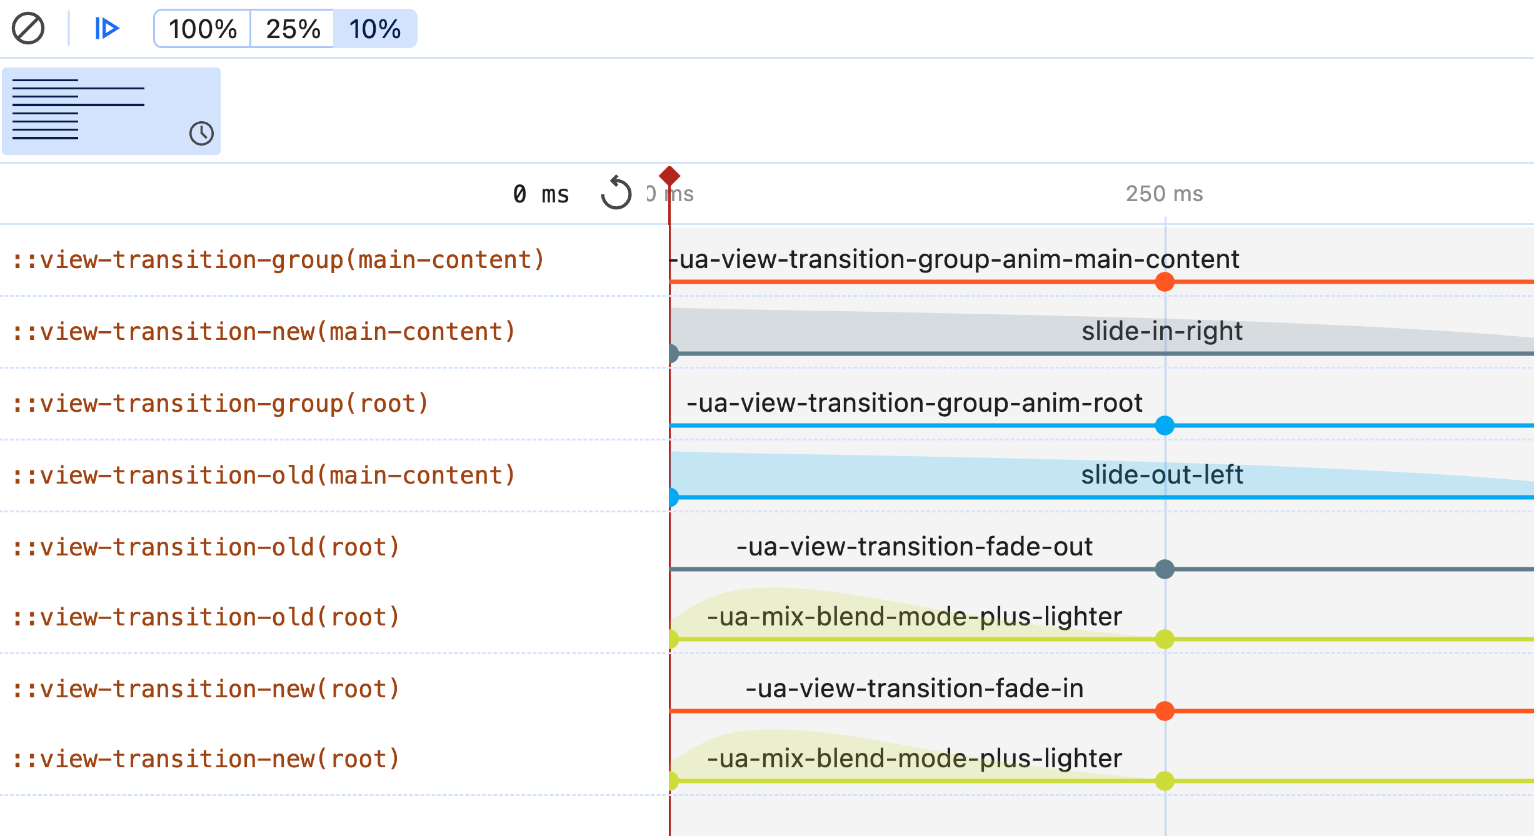
Task: Select ::view-transition-new(main-content) row label
Action: pyautogui.click(x=264, y=332)
